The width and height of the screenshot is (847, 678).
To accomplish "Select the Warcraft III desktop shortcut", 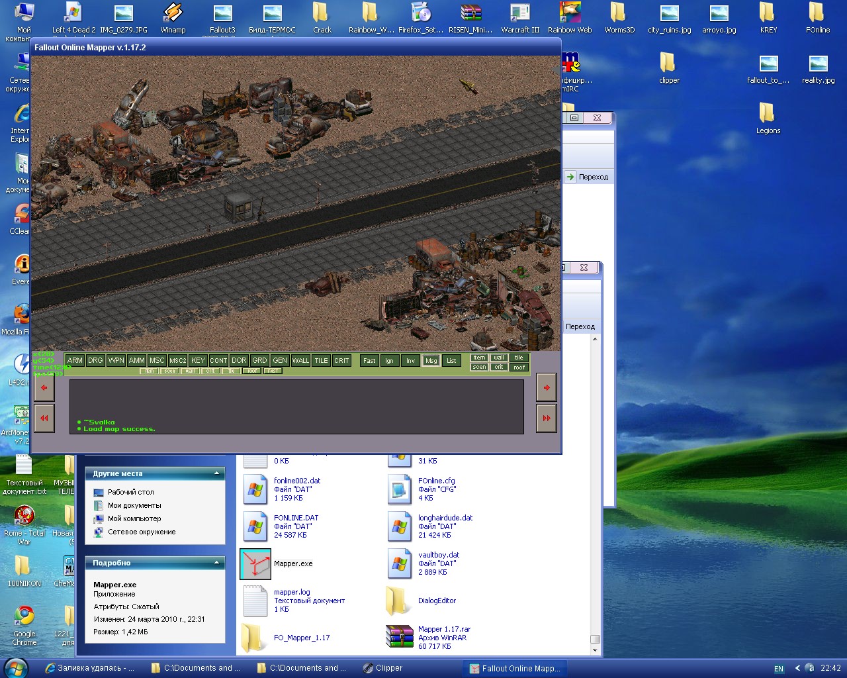I will click(x=520, y=18).
